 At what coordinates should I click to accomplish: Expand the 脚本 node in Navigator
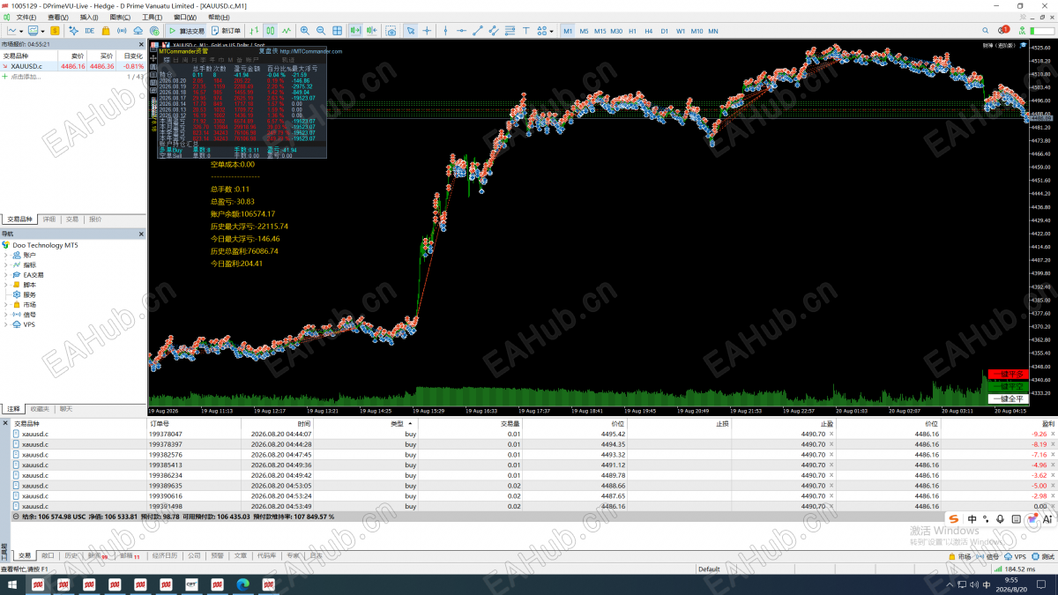point(5,285)
